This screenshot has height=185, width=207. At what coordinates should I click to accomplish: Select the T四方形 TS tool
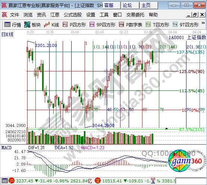coord(157,25)
